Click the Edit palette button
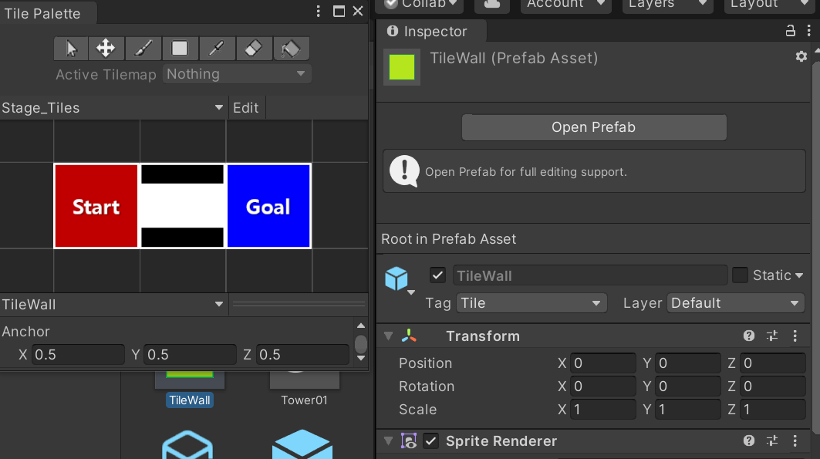The image size is (820, 459). [x=246, y=108]
